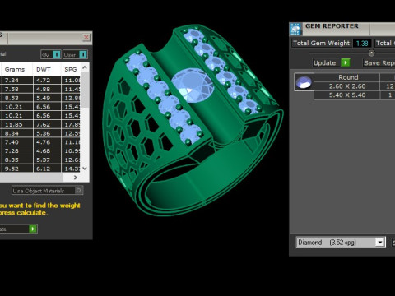Click the green Update play icon
The height and width of the screenshot is (296, 395).
(346, 62)
